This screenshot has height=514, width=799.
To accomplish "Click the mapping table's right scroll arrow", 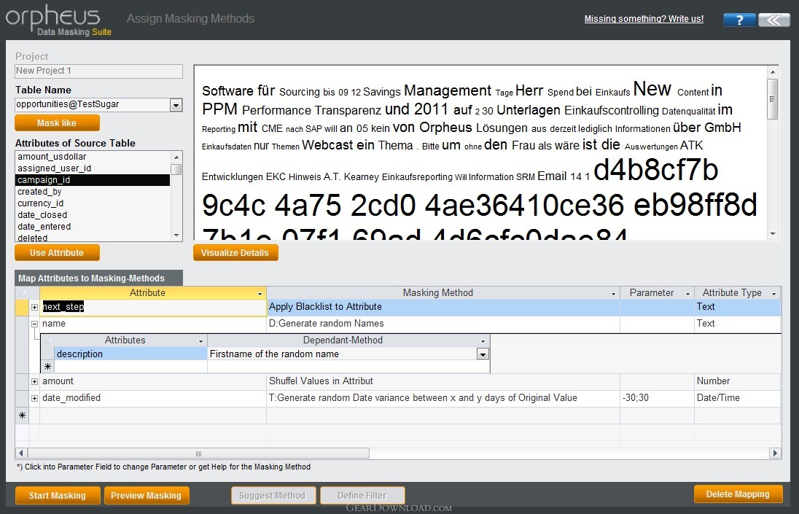I will pyautogui.click(x=775, y=453).
